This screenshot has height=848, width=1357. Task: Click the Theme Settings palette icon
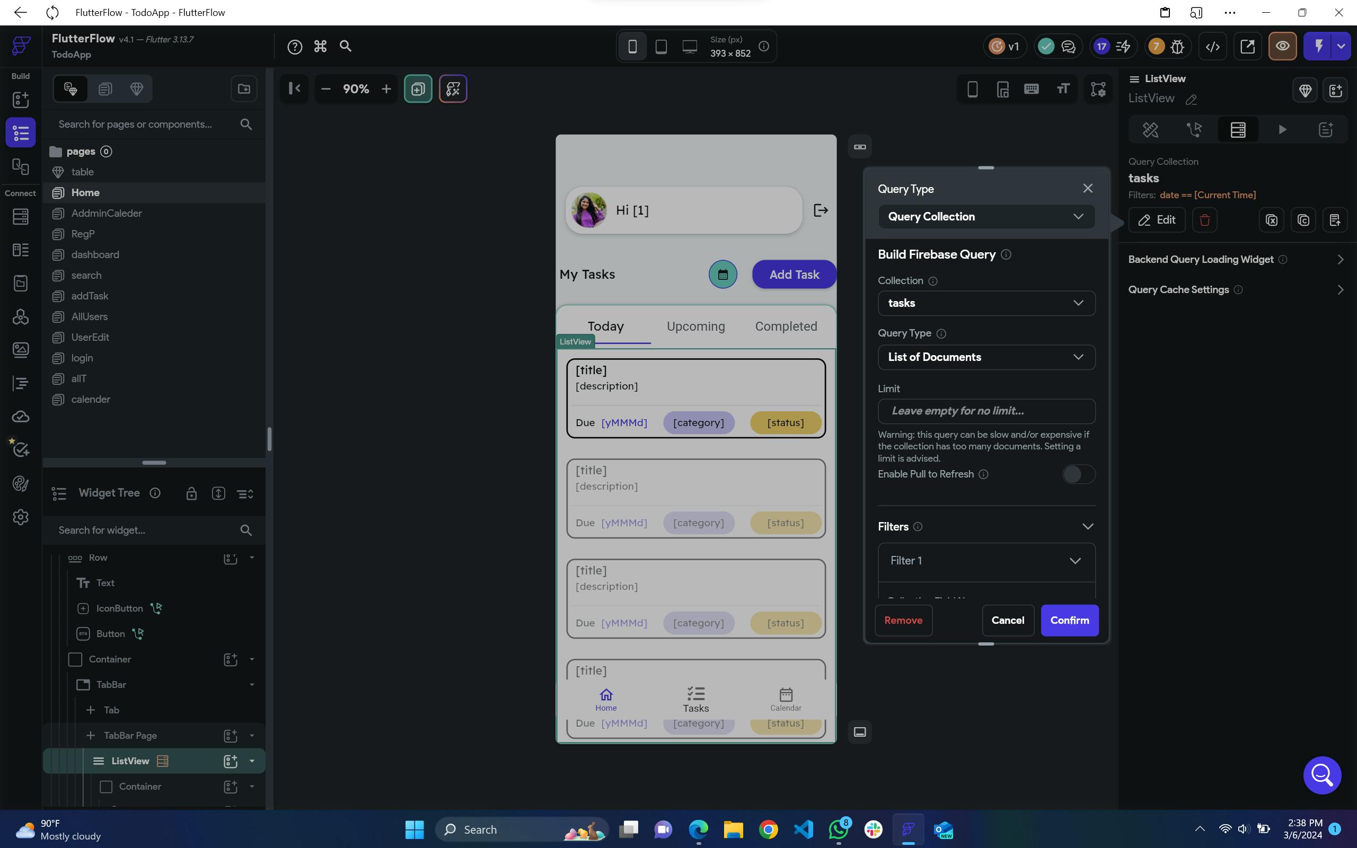coord(21,483)
